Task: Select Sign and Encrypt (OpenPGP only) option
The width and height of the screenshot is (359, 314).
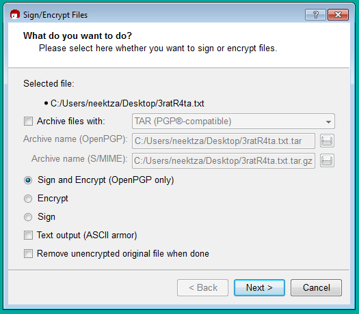Action: (x=28, y=180)
